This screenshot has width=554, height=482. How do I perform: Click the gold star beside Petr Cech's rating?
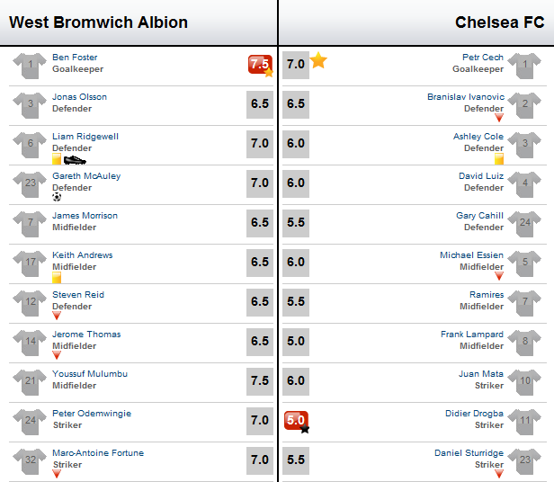(x=318, y=60)
